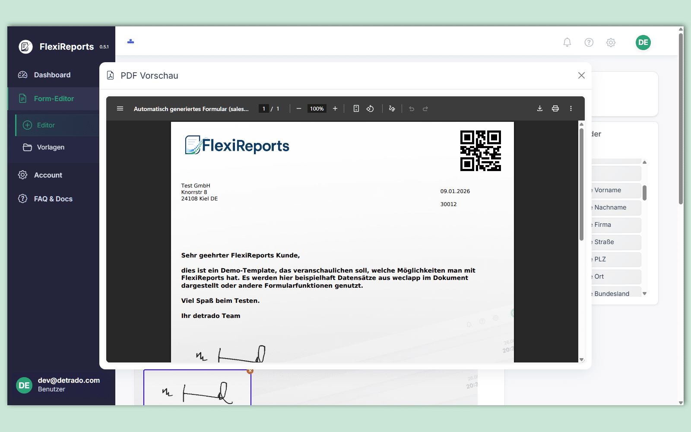
Task: Close the PDF Vorschau dialog
Action: [x=581, y=76]
